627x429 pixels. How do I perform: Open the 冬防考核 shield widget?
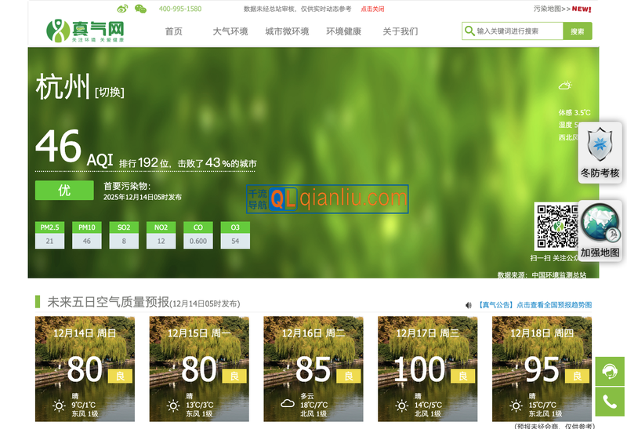click(x=600, y=153)
